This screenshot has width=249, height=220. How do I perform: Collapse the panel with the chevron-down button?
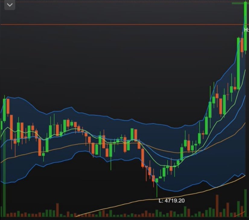pyautogui.click(x=10, y=5)
